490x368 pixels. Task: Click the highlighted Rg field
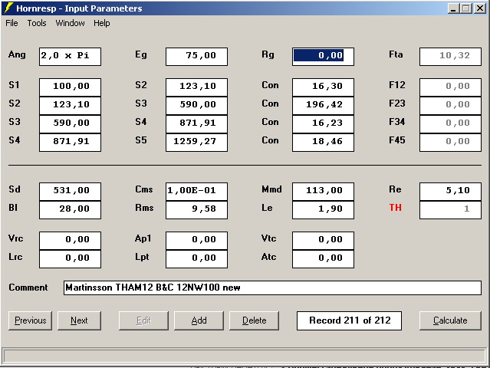(323, 56)
